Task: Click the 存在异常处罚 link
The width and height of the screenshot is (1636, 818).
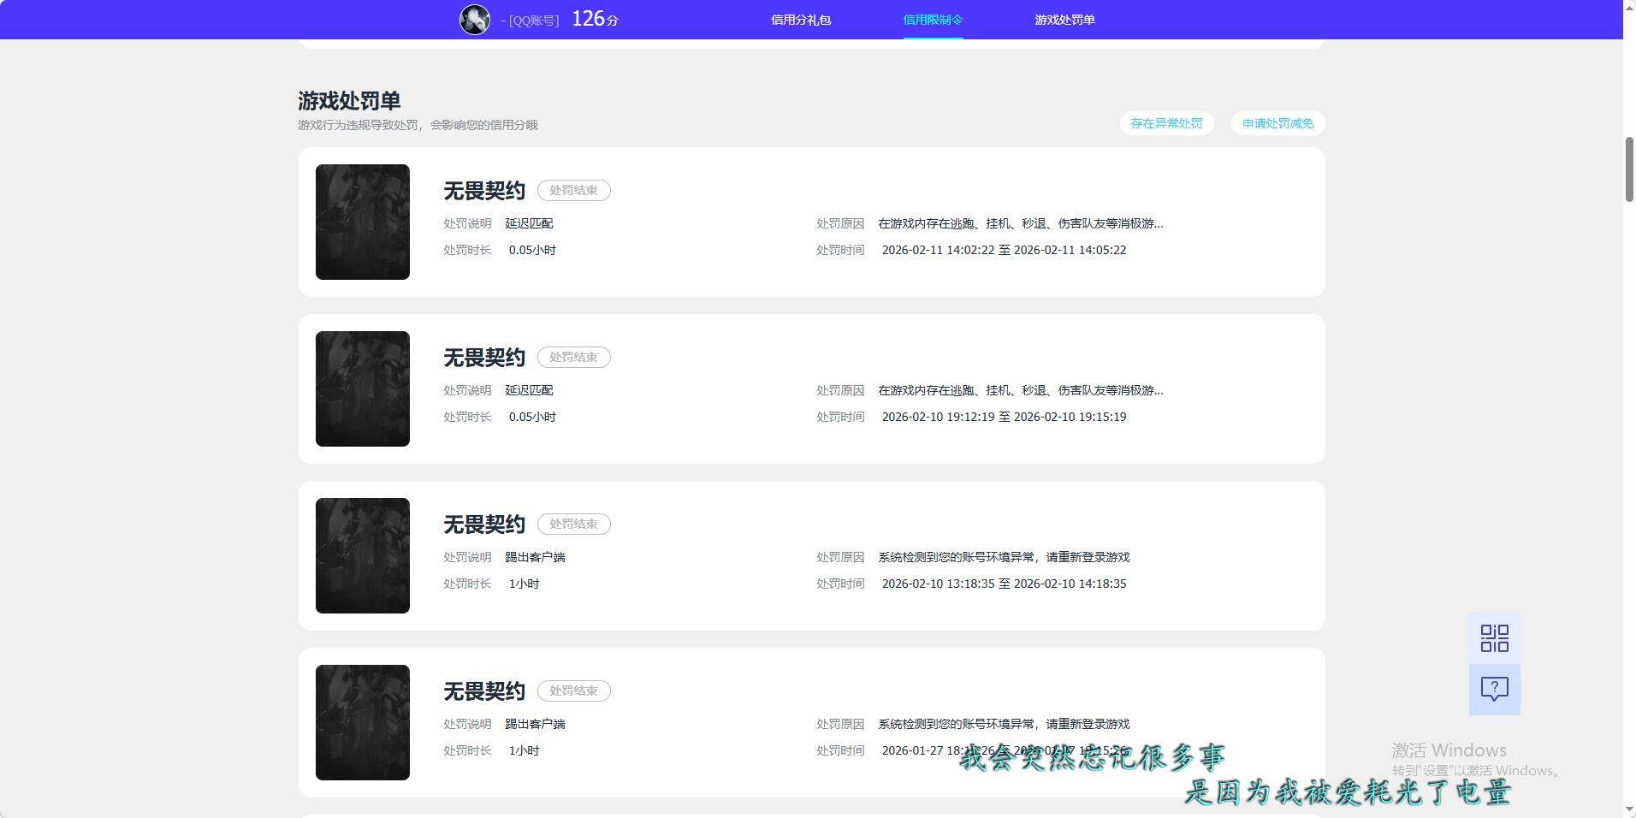Action: 1165,123
